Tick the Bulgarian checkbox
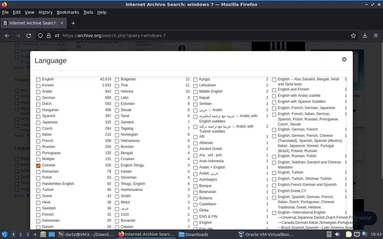This screenshot has height=239, width=383. [x=117, y=79]
